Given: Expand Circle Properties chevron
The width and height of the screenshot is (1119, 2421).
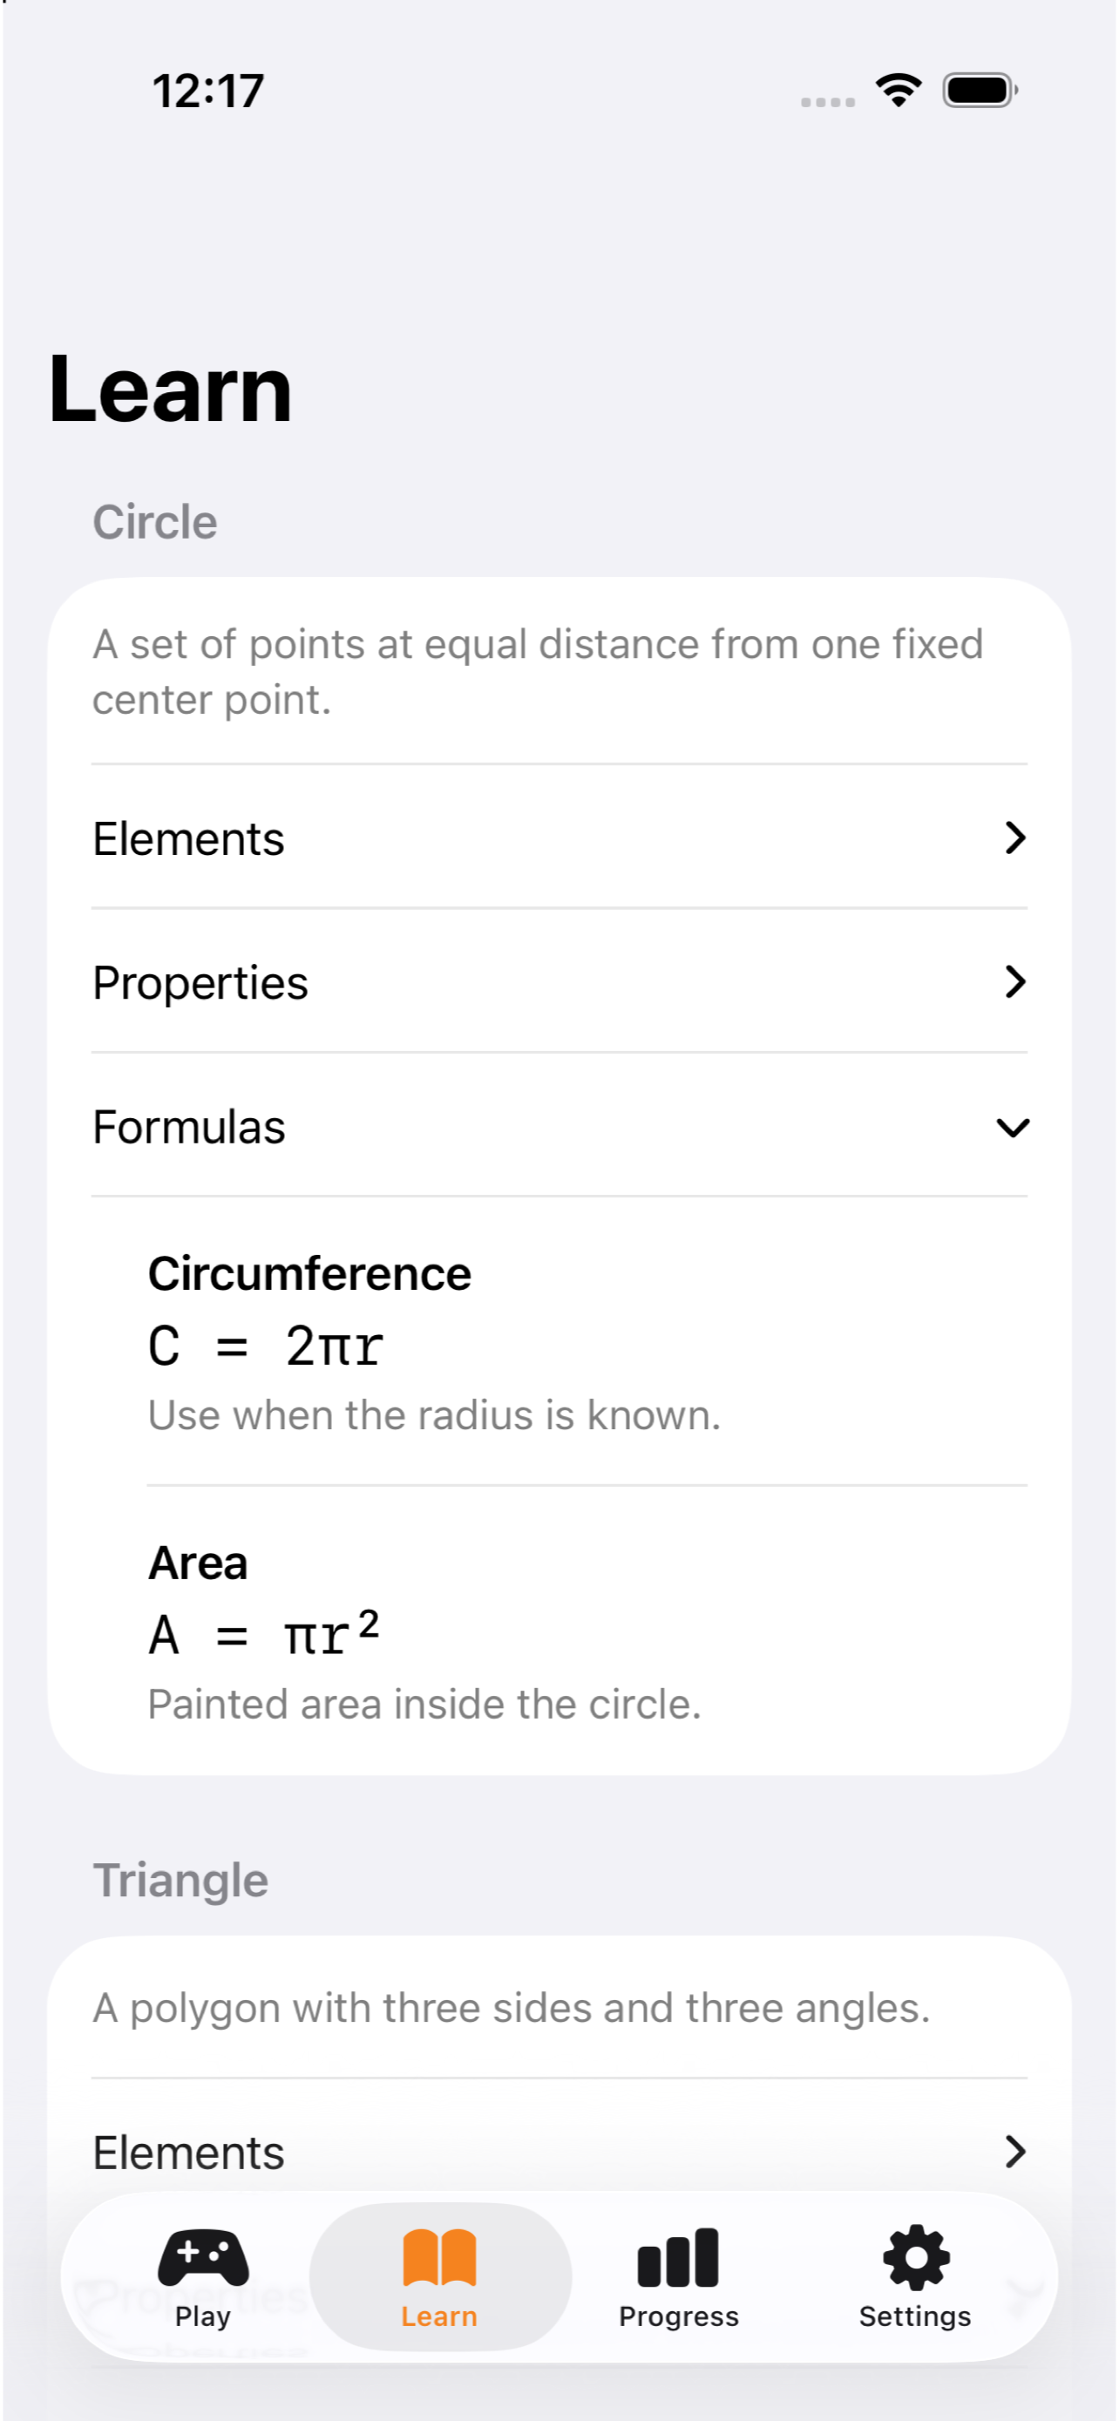Looking at the screenshot, I should point(1014,981).
